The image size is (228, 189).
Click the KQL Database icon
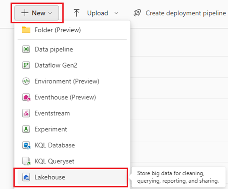[x=26, y=145]
